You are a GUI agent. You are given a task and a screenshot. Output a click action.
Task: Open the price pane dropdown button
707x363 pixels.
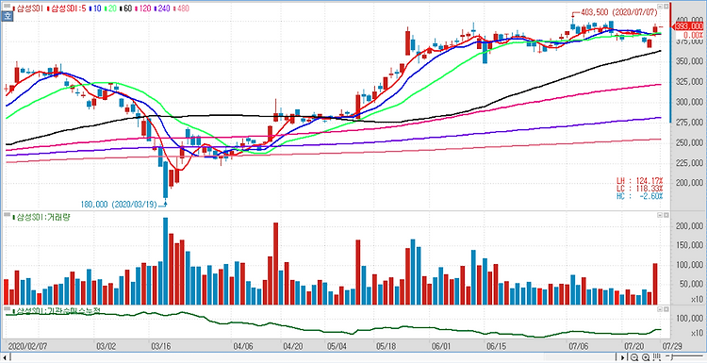click(660, 7)
